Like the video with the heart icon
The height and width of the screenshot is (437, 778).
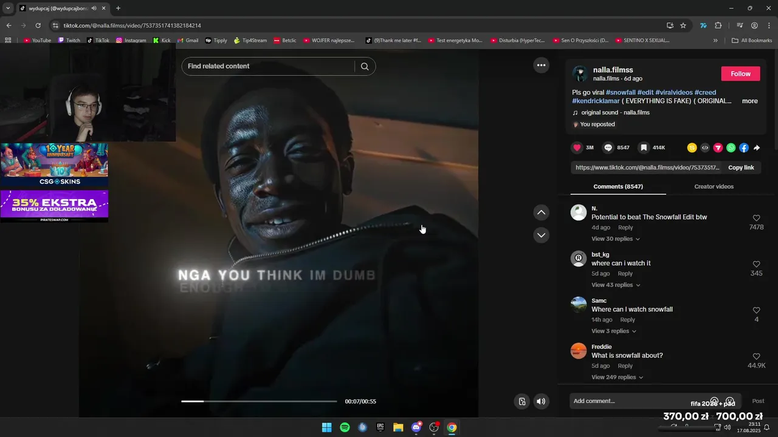point(577,147)
